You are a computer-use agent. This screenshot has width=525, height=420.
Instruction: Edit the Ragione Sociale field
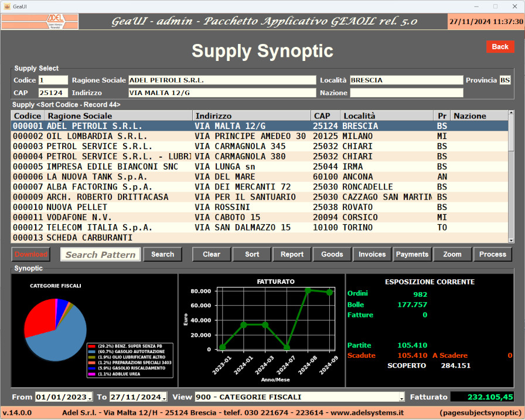click(x=222, y=80)
